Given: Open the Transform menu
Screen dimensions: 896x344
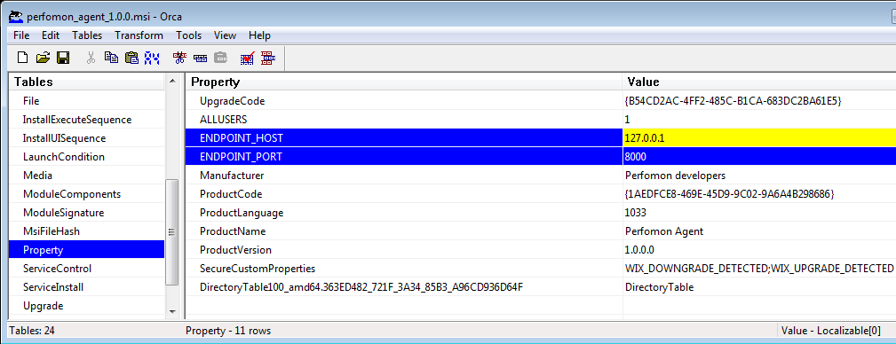Looking at the screenshot, I should (139, 35).
